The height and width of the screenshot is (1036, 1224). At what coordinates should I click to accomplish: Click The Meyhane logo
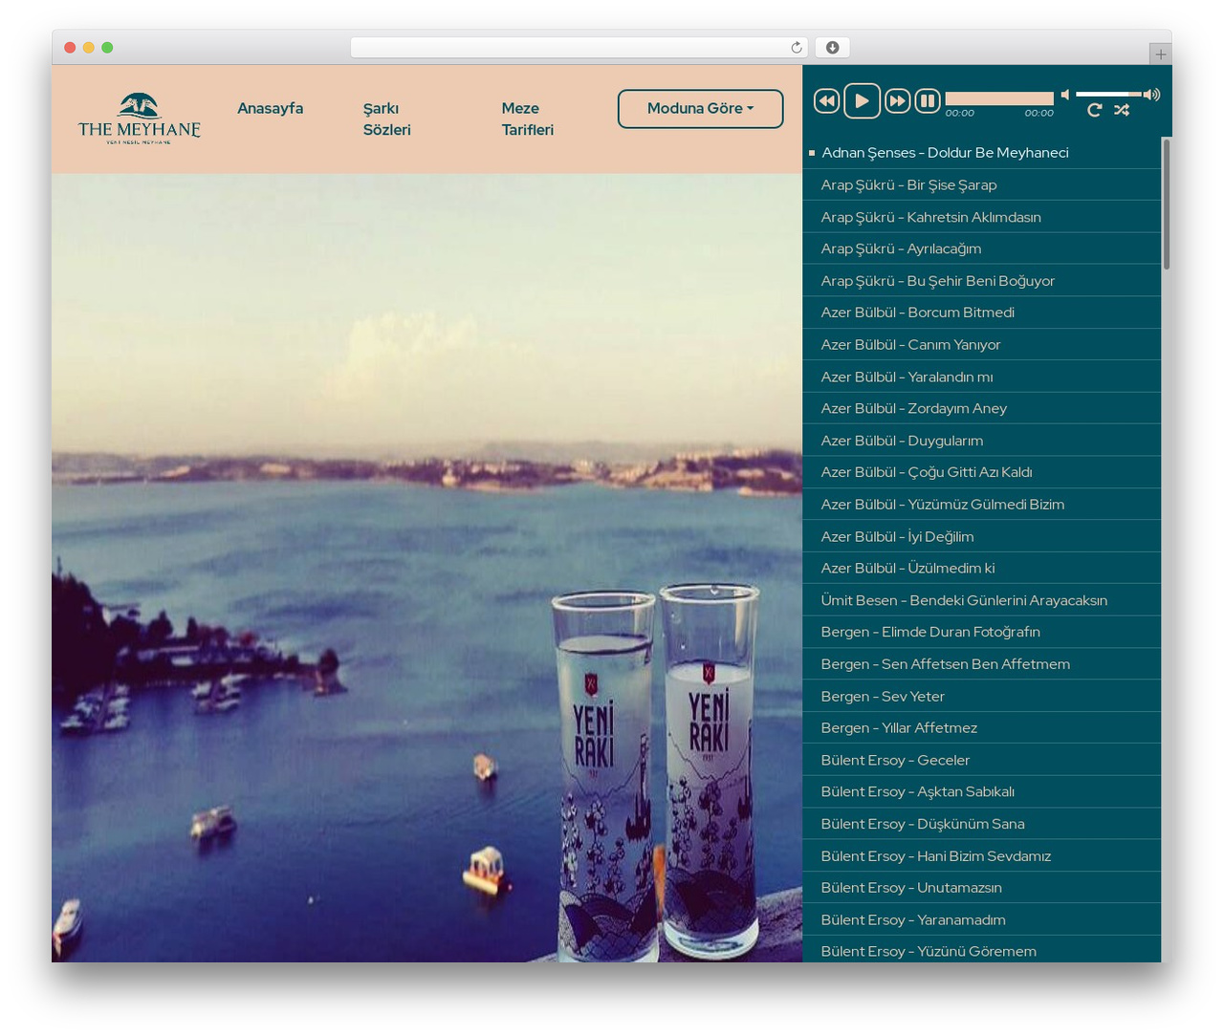pos(140,119)
